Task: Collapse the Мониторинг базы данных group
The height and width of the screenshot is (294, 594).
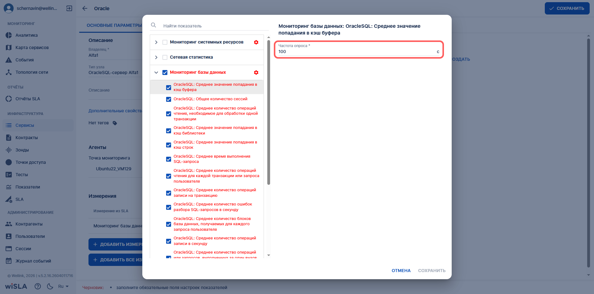Action: [x=156, y=72]
